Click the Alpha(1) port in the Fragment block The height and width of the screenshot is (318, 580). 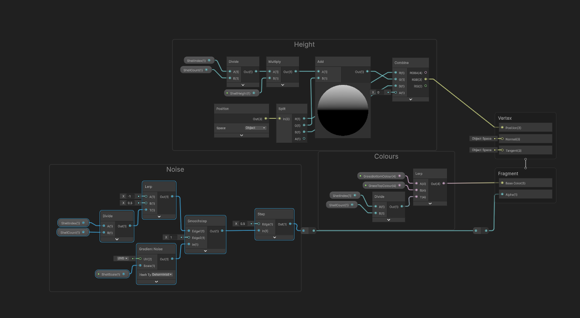pyautogui.click(x=502, y=193)
